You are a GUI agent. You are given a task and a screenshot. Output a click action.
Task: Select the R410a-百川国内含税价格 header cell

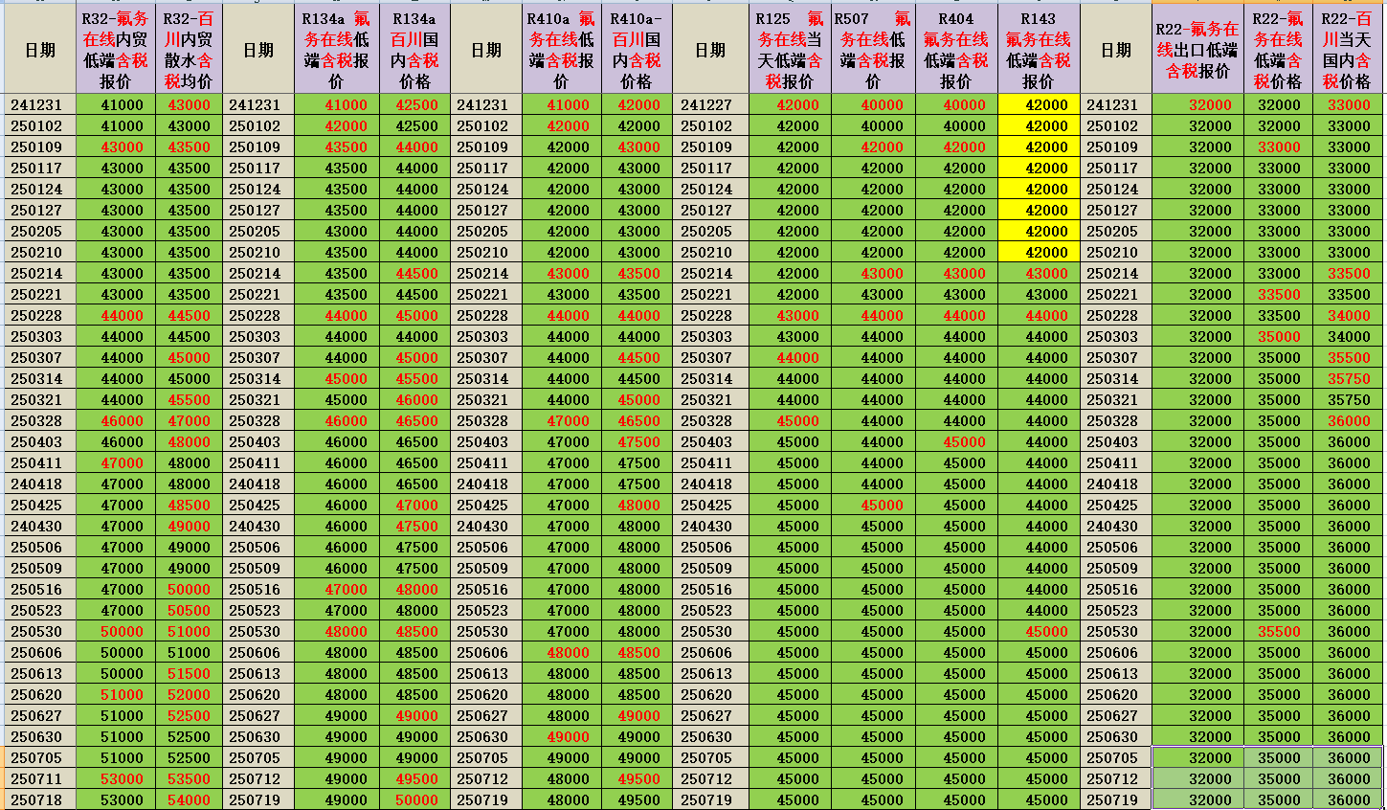coord(637,50)
